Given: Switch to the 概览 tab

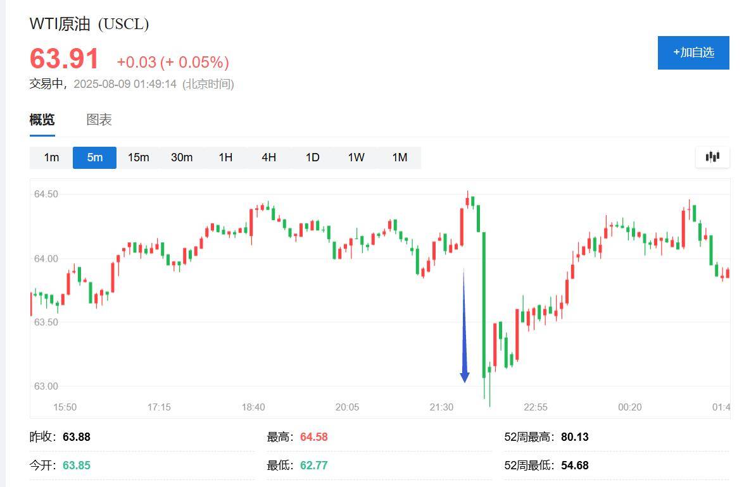Looking at the screenshot, I should (42, 120).
